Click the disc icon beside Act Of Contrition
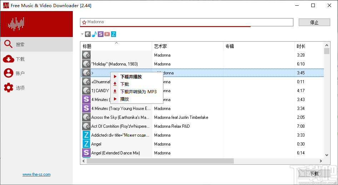This screenshot has width=338, height=185. pos(86,126)
